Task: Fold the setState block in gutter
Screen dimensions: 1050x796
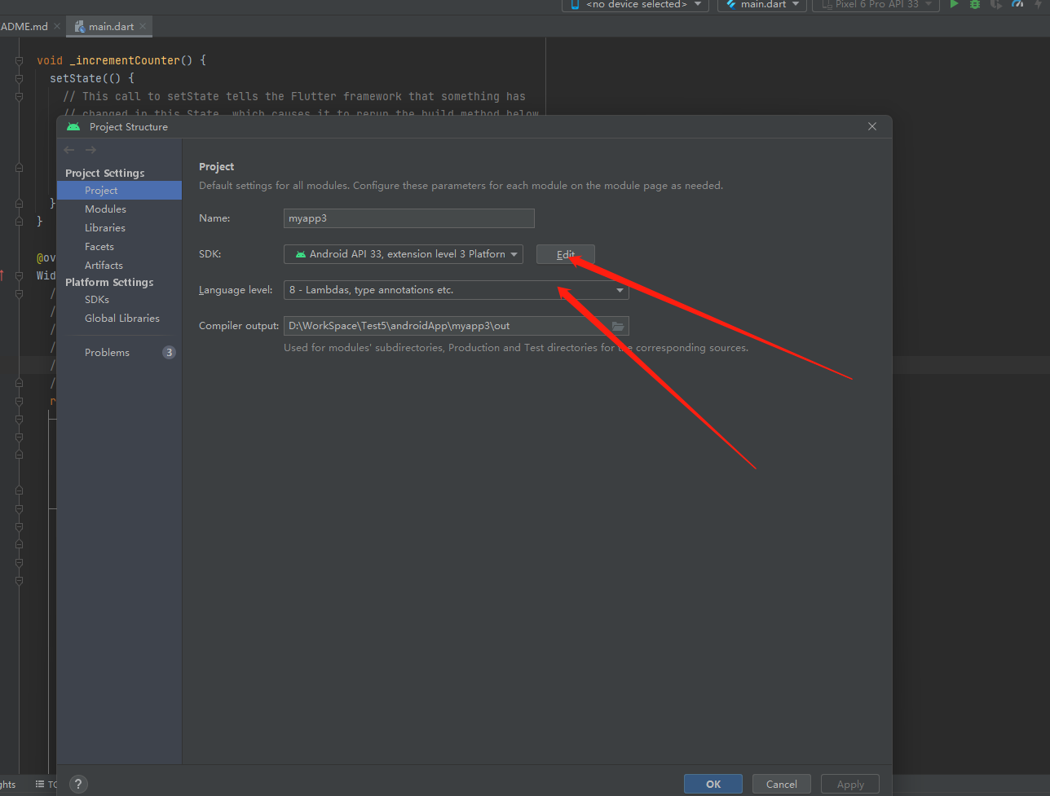Action: [19, 79]
